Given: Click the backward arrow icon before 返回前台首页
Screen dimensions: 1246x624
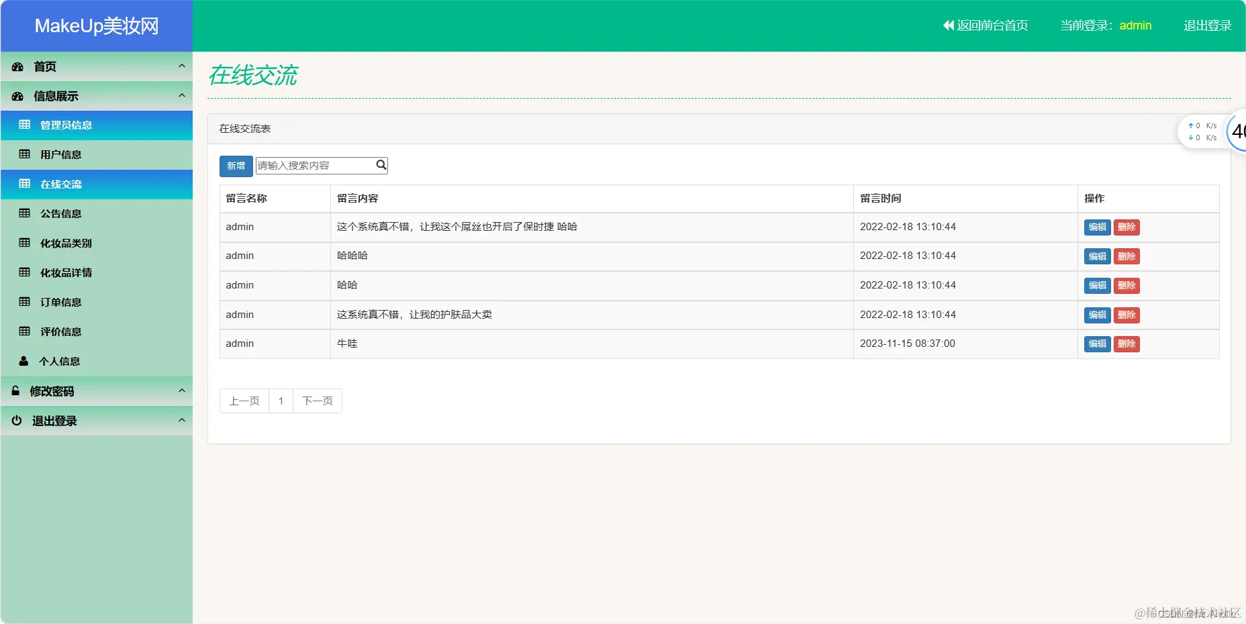Looking at the screenshot, I should point(948,25).
